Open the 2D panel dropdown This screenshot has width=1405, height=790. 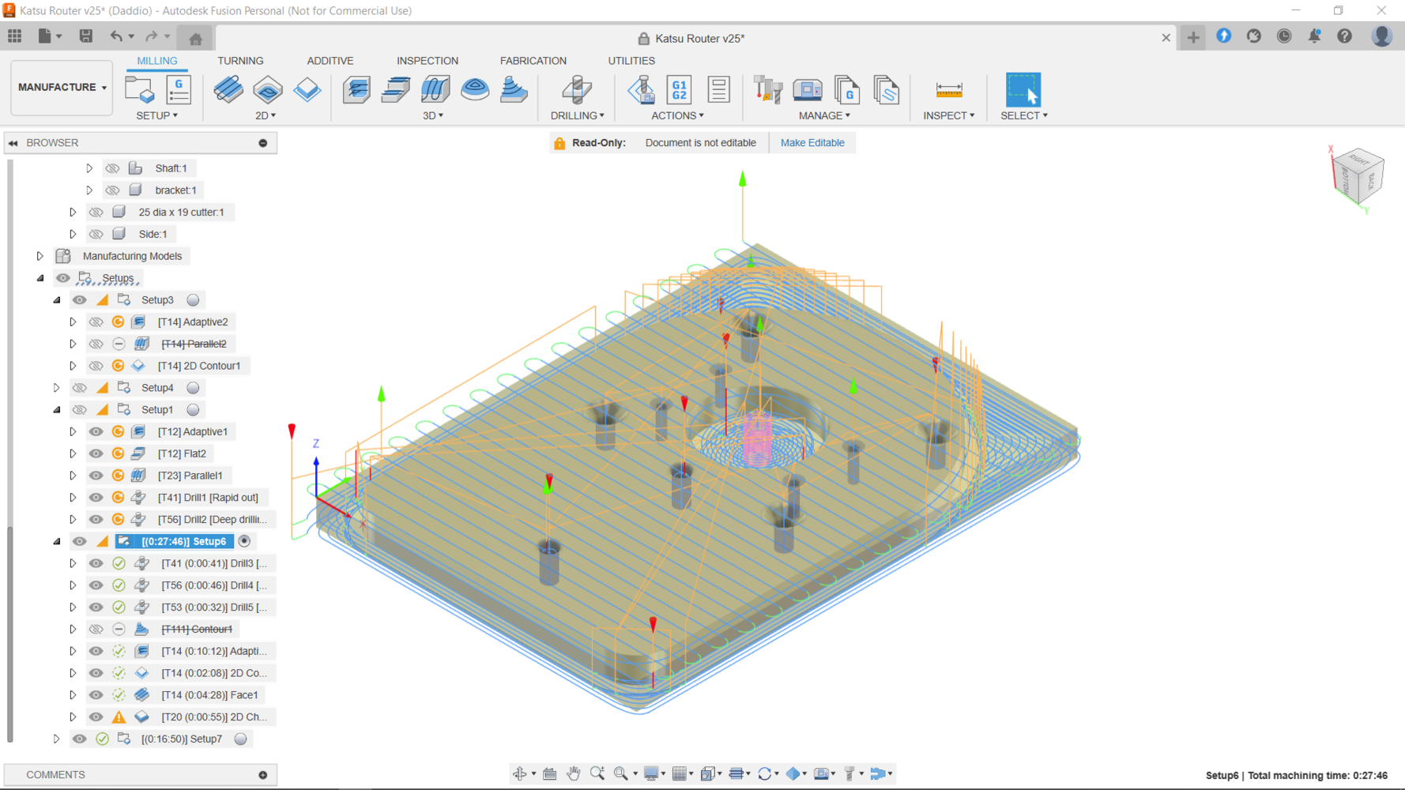[266, 115]
